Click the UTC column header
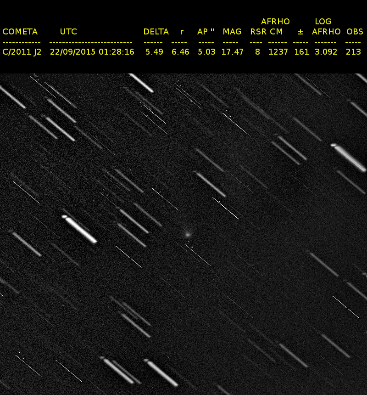This screenshot has height=395, width=367. (68, 32)
